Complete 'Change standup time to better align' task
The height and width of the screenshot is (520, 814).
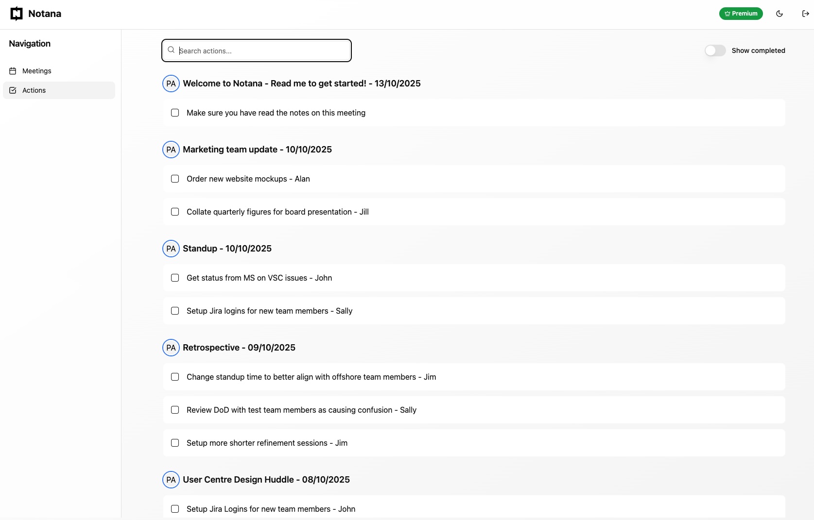point(175,377)
